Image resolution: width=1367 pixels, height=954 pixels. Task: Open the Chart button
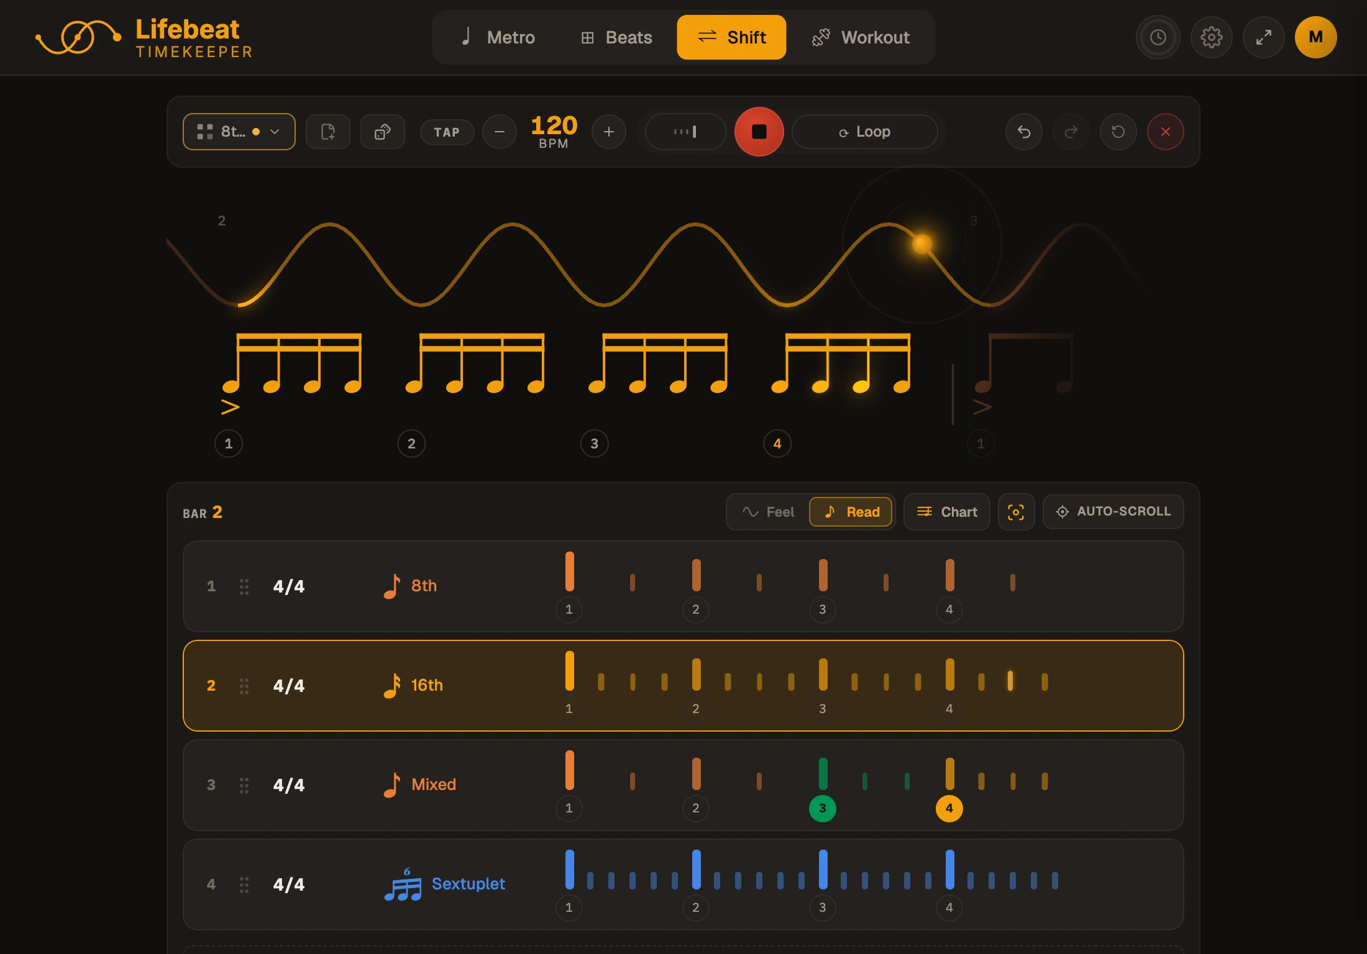click(x=947, y=512)
